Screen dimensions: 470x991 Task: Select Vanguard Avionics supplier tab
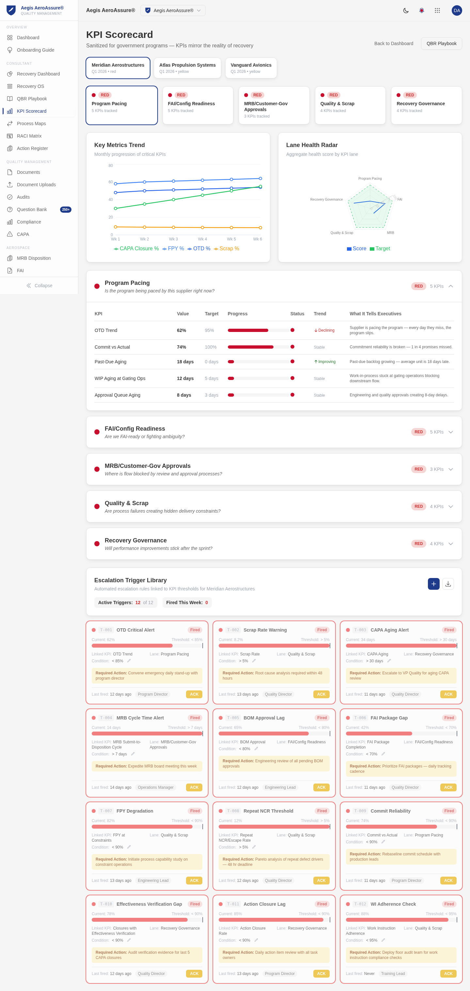251,68
